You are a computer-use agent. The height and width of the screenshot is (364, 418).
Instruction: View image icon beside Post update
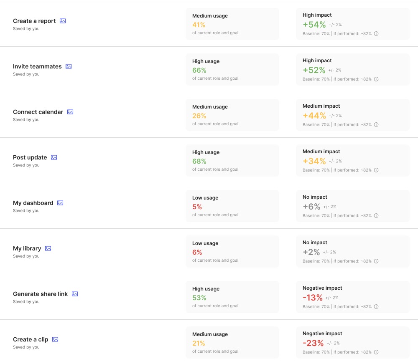(x=54, y=157)
